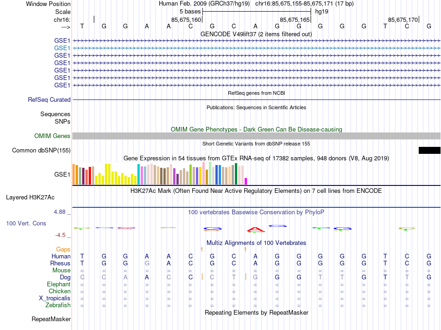Select the Elephant alignment row label
Viewport: 441px width, 330px height.
[x=59, y=284]
